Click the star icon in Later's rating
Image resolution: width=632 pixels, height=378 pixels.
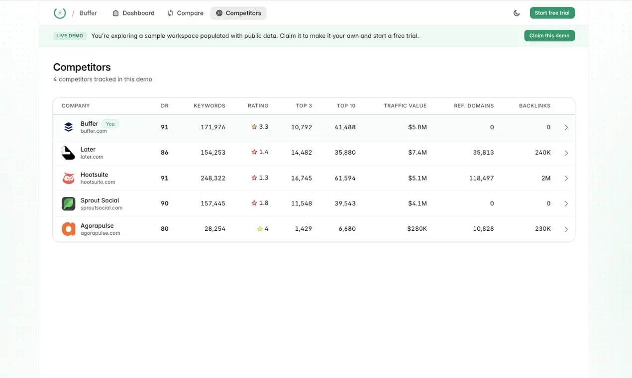[254, 152]
